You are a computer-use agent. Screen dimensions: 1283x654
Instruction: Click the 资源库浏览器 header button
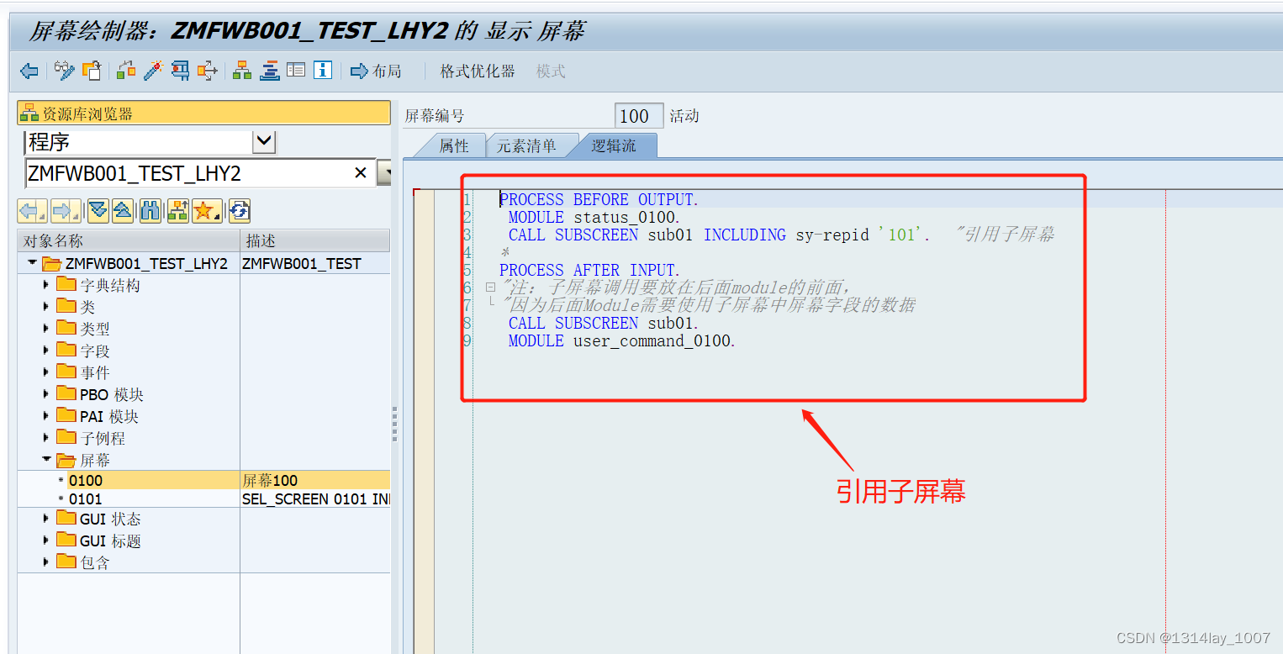[203, 113]
